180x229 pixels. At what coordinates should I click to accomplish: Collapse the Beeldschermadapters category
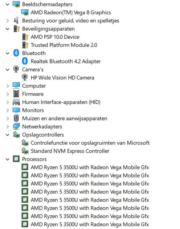[8, 4]
